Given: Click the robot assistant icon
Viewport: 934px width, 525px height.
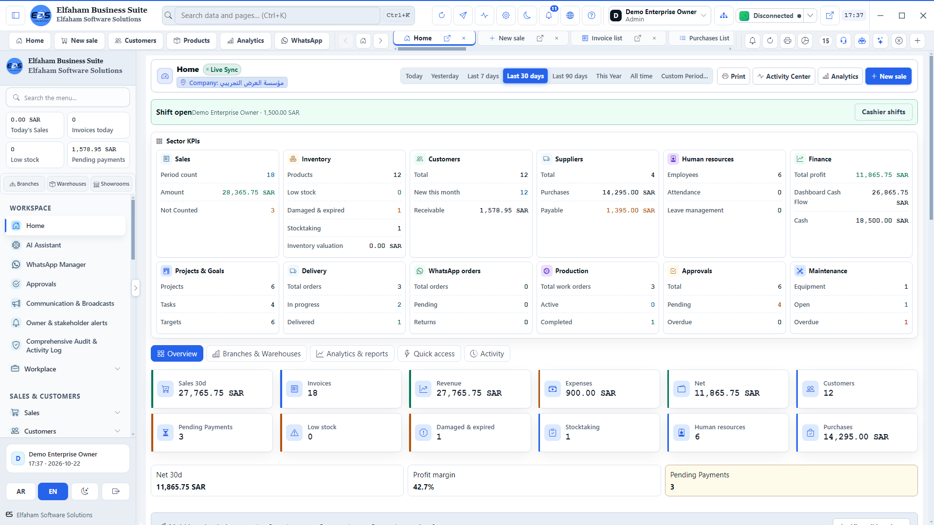Looking at the screenshot, I should [x=862, y=41].
